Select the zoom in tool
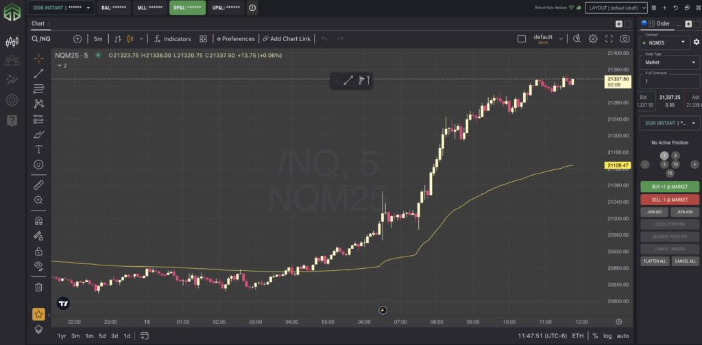 39,200
